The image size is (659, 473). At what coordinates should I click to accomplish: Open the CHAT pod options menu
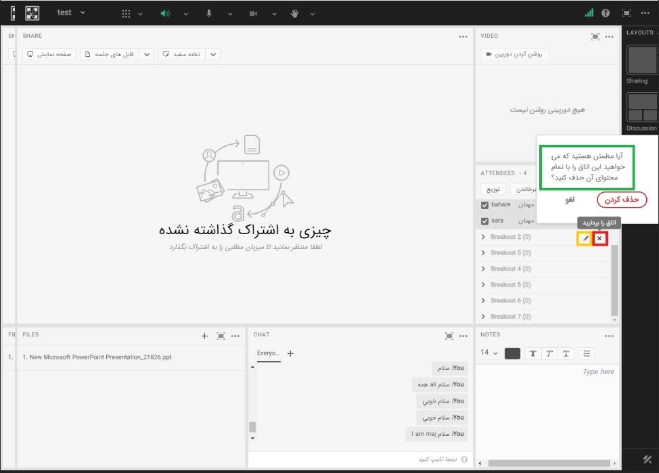463,336
